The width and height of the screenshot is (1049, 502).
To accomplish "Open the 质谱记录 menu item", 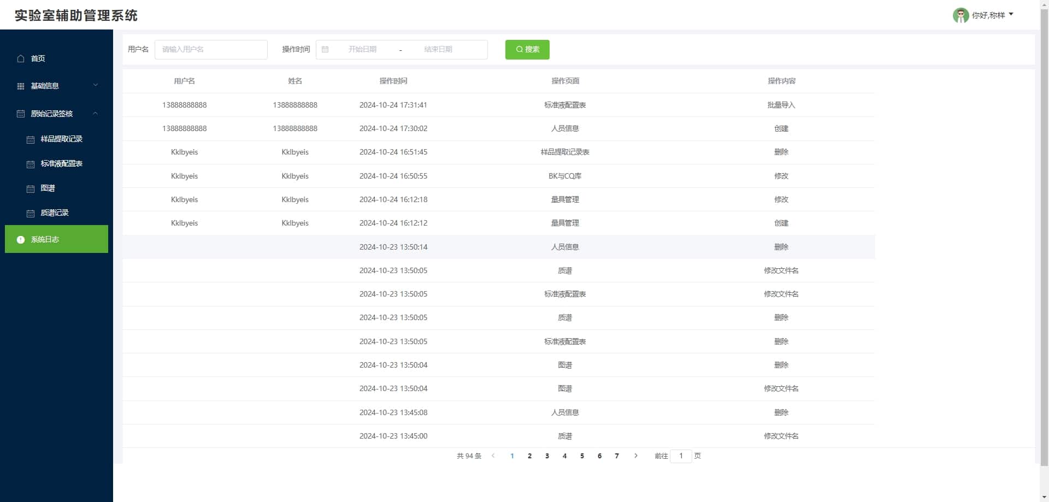I will click(x=57, y=212).
